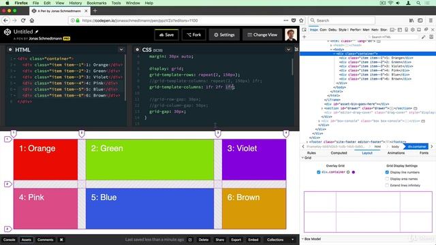Switch to the Rules tab
The height and width of the screenshot is (245, 436).
(311, 153)
